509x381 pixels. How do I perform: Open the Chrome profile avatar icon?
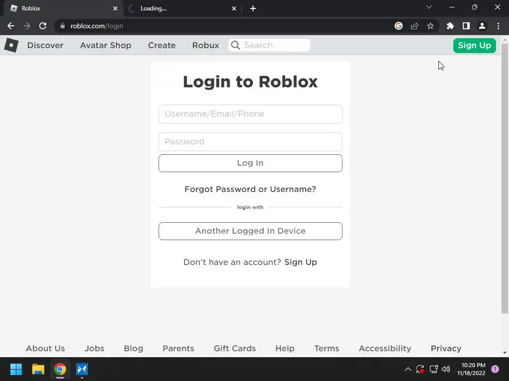pyautogui.click(x=482, y=26)
